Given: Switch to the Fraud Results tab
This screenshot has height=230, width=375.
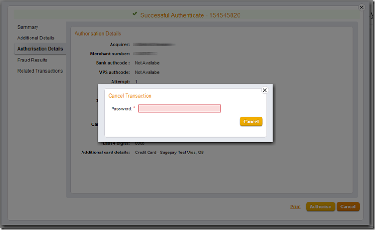Looking at the screenshot, I should 32,60.
